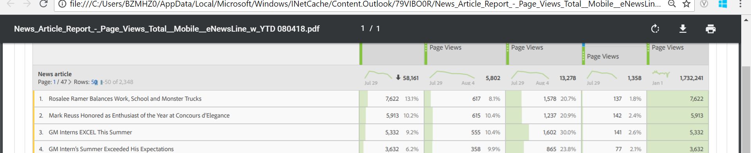Click the last Page Views column header
The height and width of the screenshot is (153, 751).
click(x=667, y=47)
